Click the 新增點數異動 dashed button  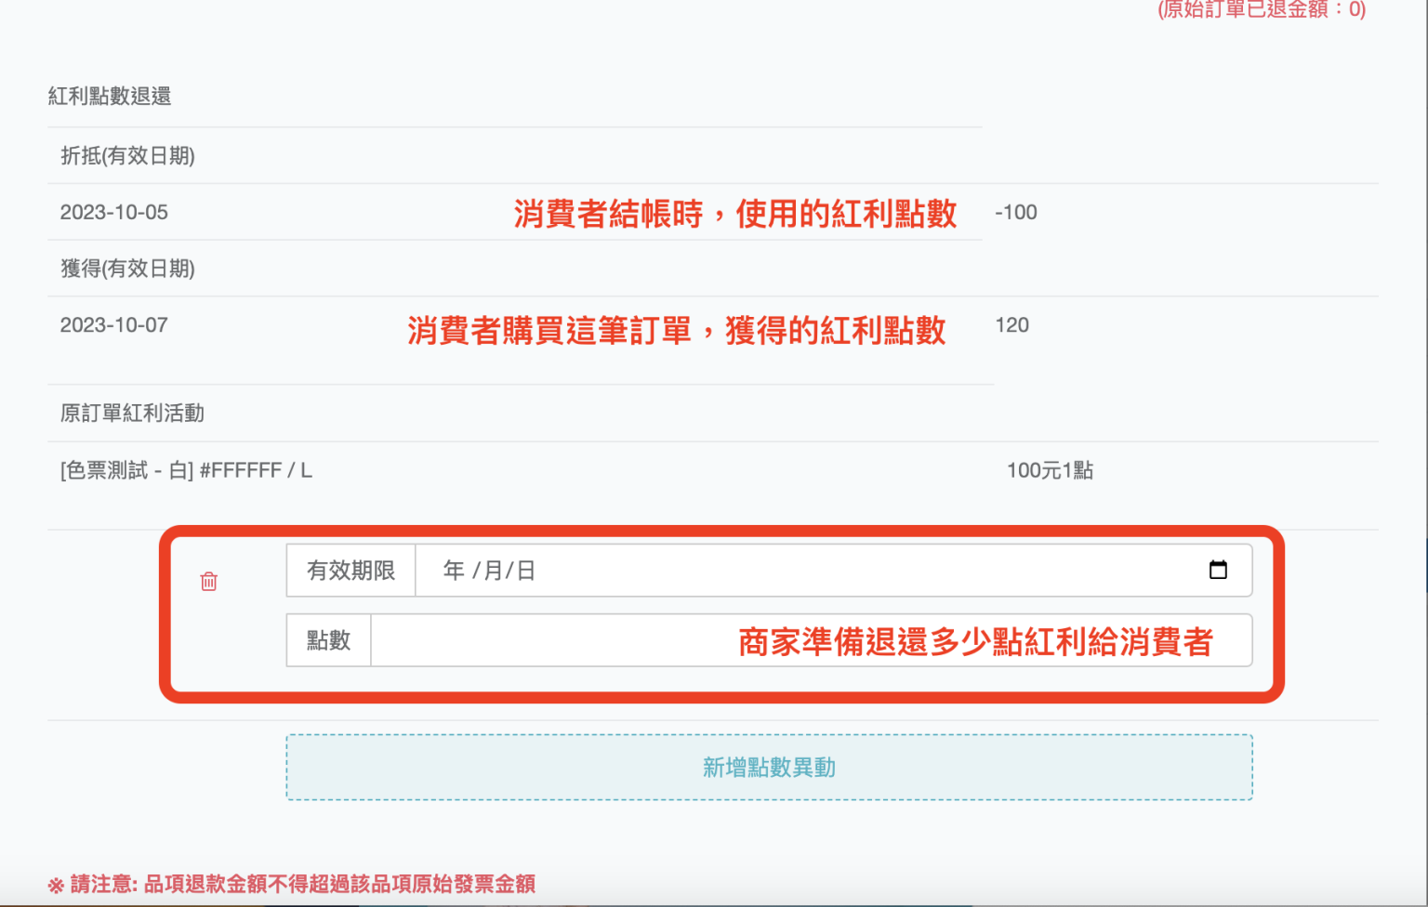coord(769,768)
